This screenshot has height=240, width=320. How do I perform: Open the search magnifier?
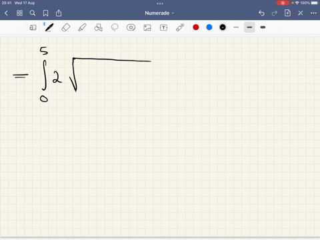[33, 13]
